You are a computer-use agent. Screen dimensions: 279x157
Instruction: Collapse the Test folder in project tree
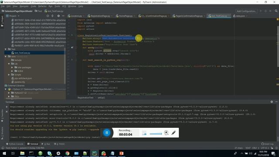click(6, 49)
